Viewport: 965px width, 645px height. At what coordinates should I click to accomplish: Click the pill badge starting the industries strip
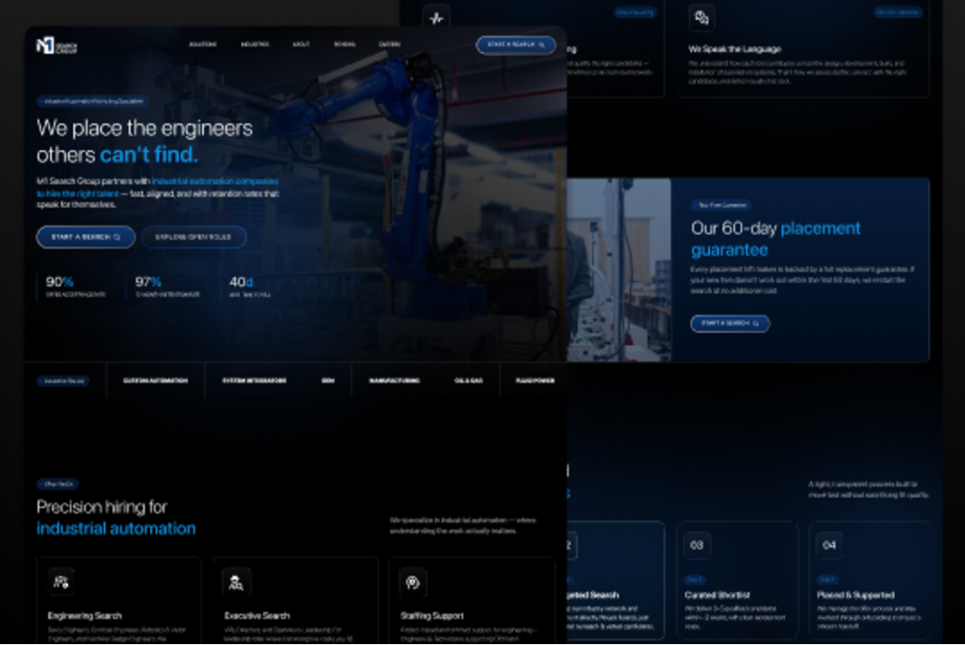63,381
